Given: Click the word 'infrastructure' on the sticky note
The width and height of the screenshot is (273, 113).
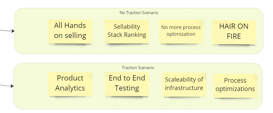Looking at the screenshot, I should 184,88.
